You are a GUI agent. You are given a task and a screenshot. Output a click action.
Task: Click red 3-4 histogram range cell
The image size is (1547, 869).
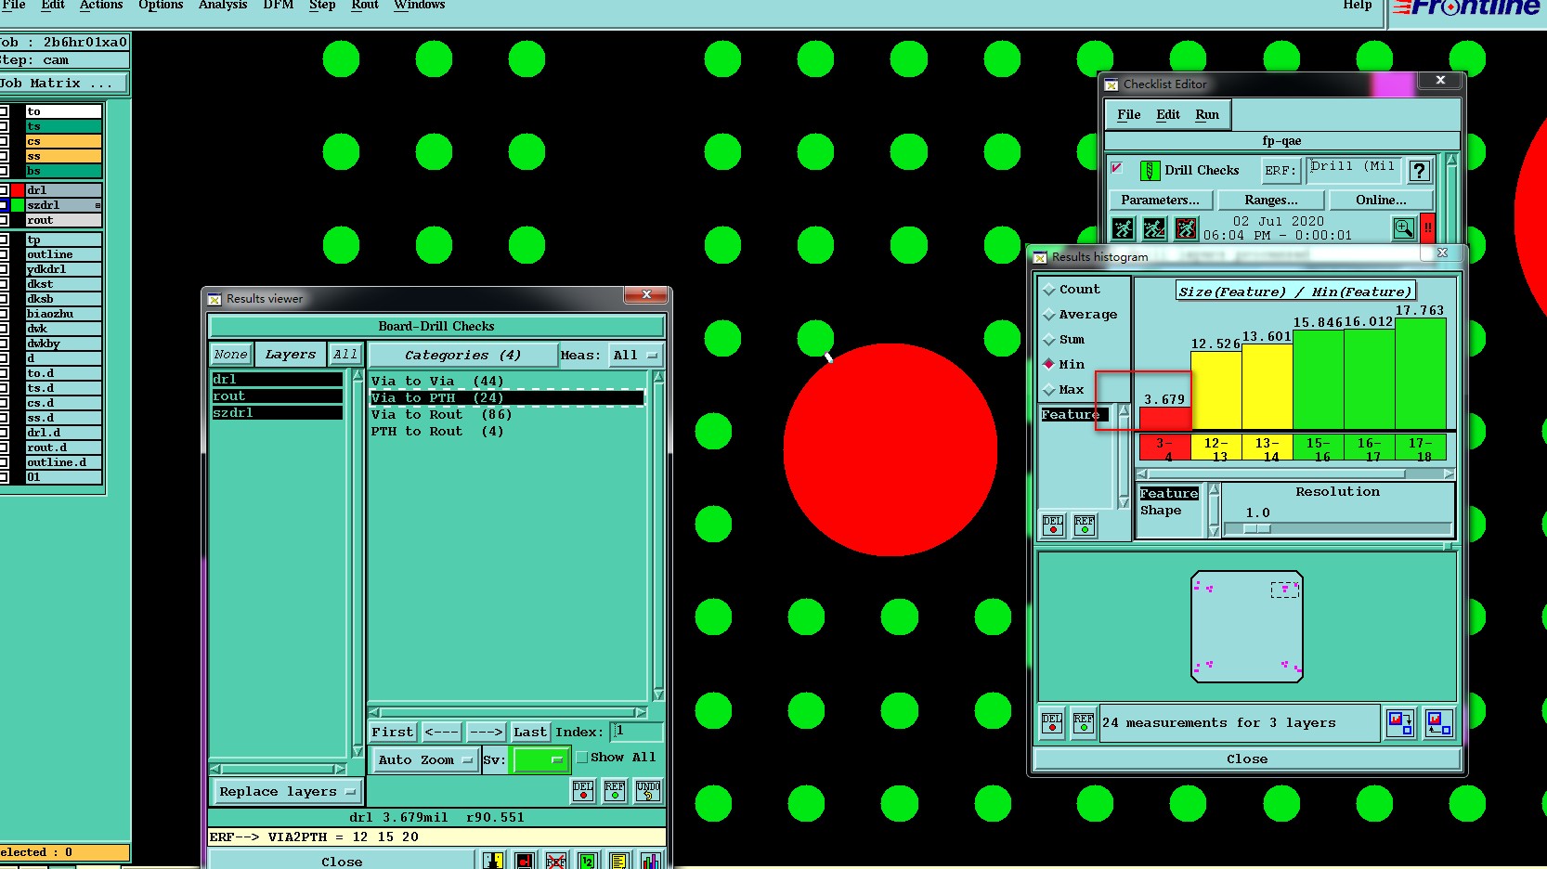pos(1164,449)
